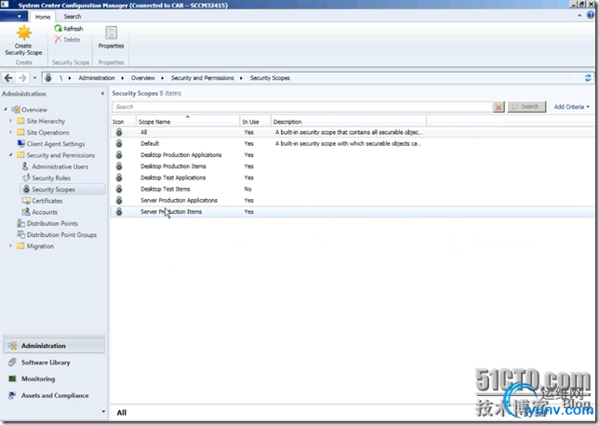Click the Create Security Scope star icon
Viewport: 599px width, 425px height.
(x=23, y=33)
